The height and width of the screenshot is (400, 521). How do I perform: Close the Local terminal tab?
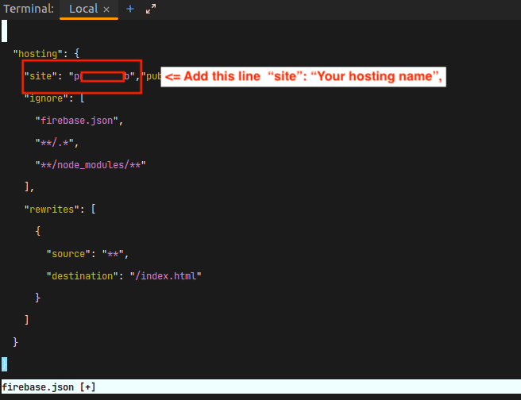pyautogui.click(x=106, y=10)
